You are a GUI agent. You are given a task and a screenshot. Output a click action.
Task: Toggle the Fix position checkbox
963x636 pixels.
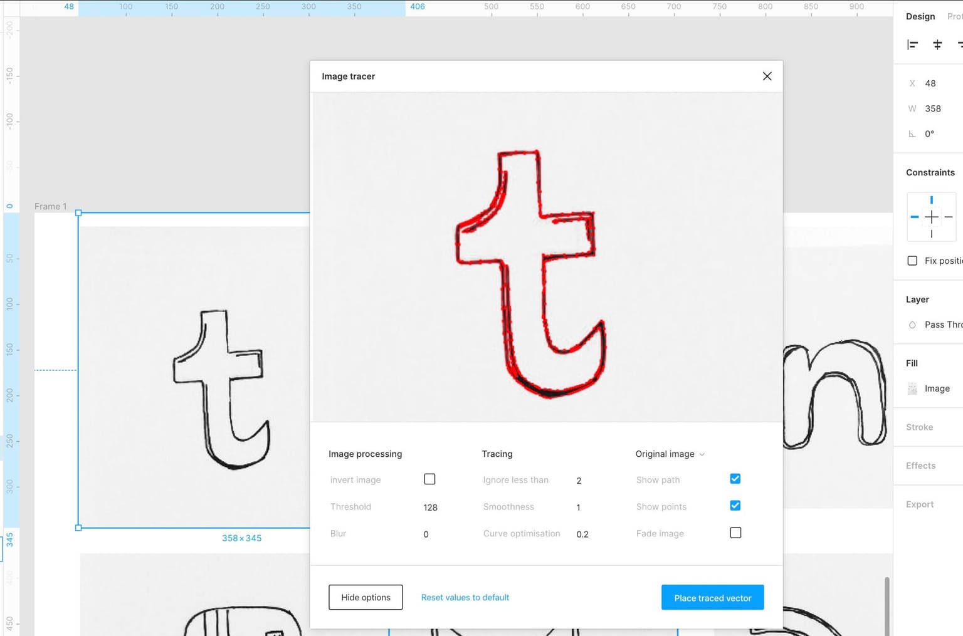point(912,261)
